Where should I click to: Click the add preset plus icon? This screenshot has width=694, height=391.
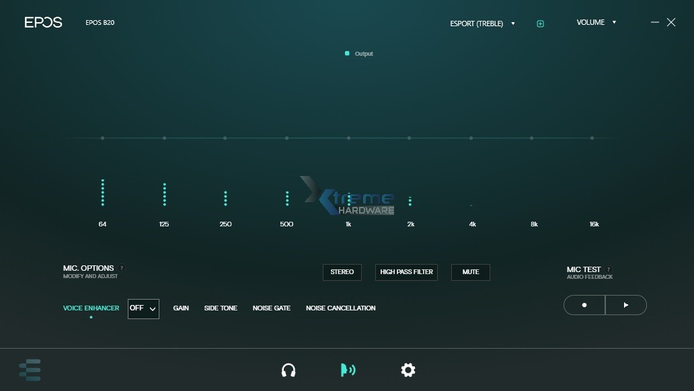tap(540, 24)
